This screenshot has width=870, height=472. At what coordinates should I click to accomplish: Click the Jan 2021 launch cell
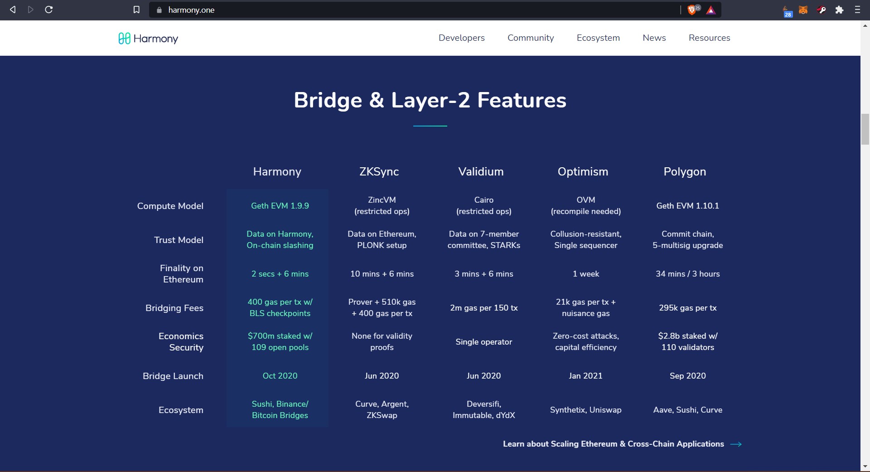[586, 376]
